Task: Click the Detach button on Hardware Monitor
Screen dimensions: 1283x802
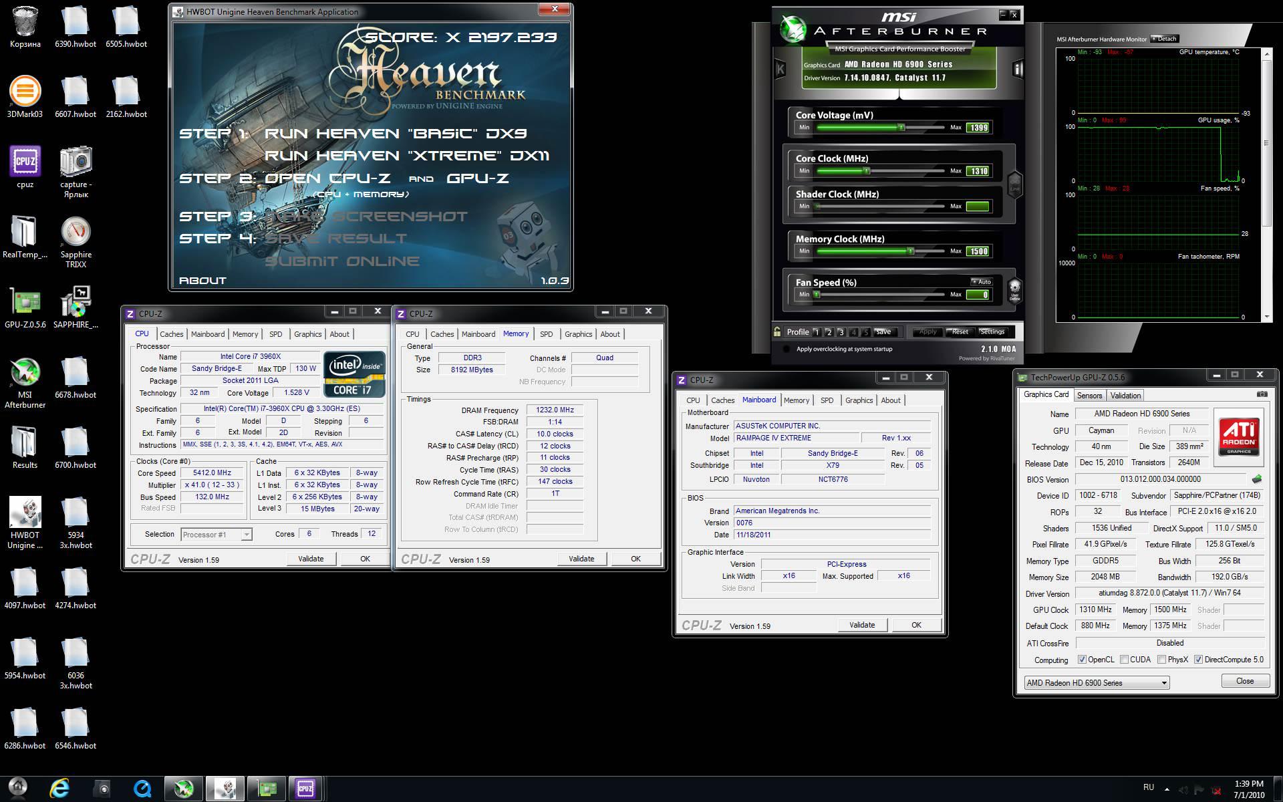Action: click(1165, 39)
